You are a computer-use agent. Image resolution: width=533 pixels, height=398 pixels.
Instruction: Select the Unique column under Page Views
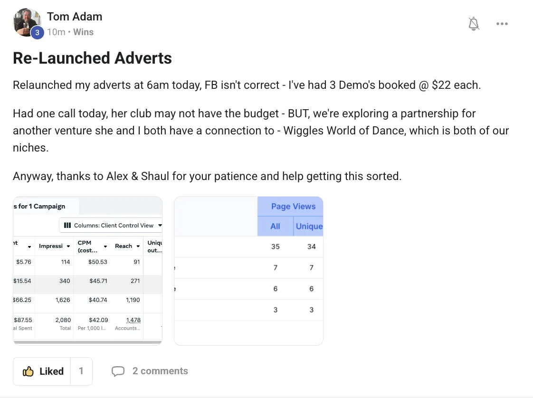click(309, 226)
